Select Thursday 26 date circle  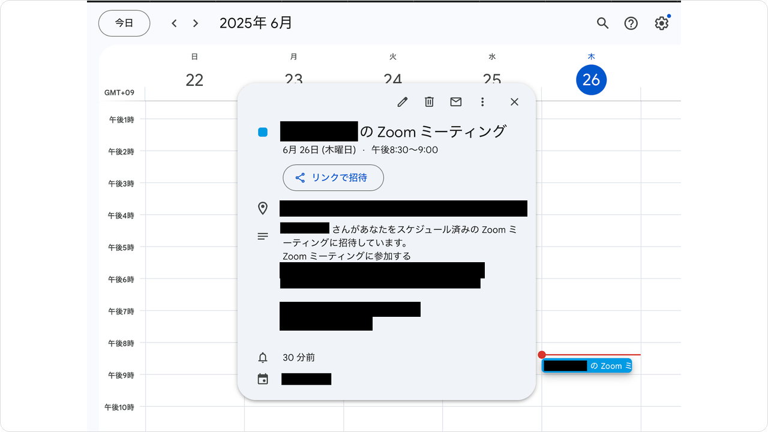click(591, 80)
